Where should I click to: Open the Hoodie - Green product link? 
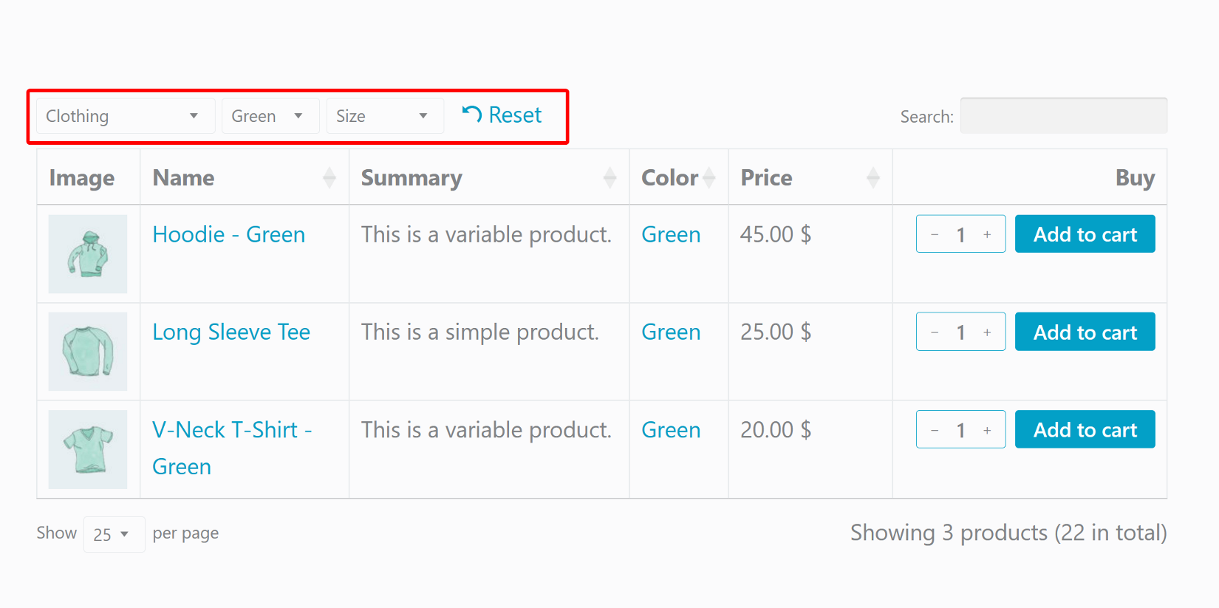tap(228, 234)
